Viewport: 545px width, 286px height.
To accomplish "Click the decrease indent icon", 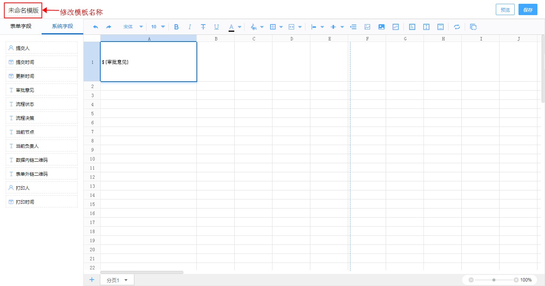I will pyautogui.click(x=353, y=27).
